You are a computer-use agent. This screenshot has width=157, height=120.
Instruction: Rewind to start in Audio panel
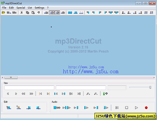117,107
